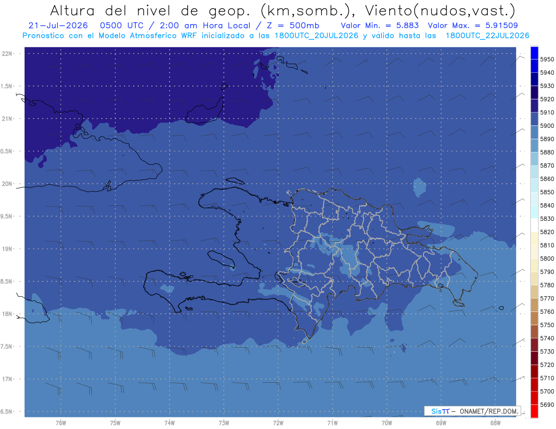556x429 pixels.
Task: Click the color scale label '5830'
Action: (x=547, y=218)
